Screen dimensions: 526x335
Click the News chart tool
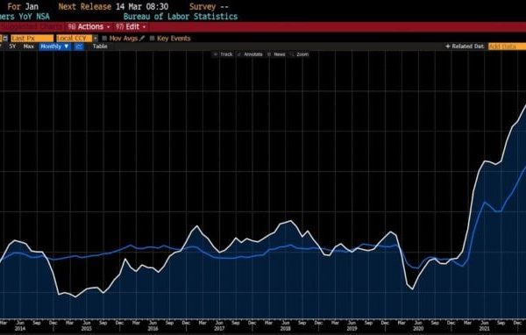click(x=276, y=54)
